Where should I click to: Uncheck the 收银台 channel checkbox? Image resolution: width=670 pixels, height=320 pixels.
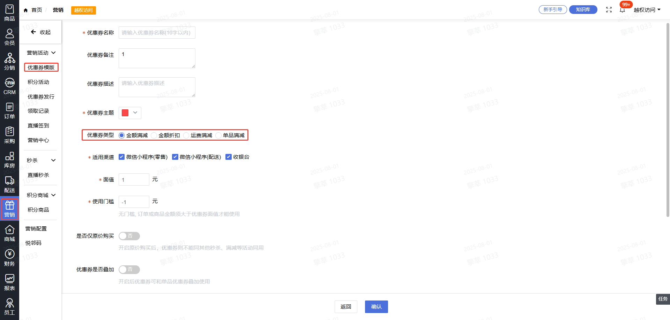(x=229, y=157)
